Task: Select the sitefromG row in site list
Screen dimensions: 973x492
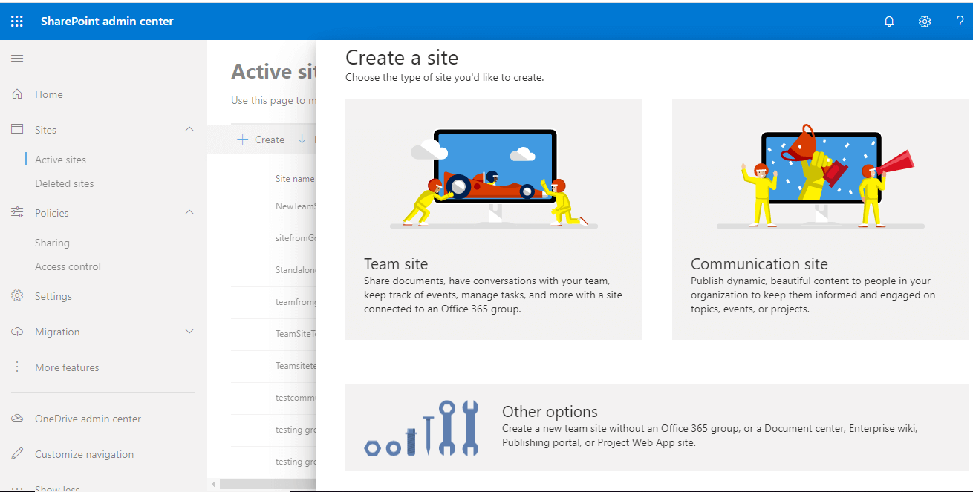Action: tap(273, 238)
